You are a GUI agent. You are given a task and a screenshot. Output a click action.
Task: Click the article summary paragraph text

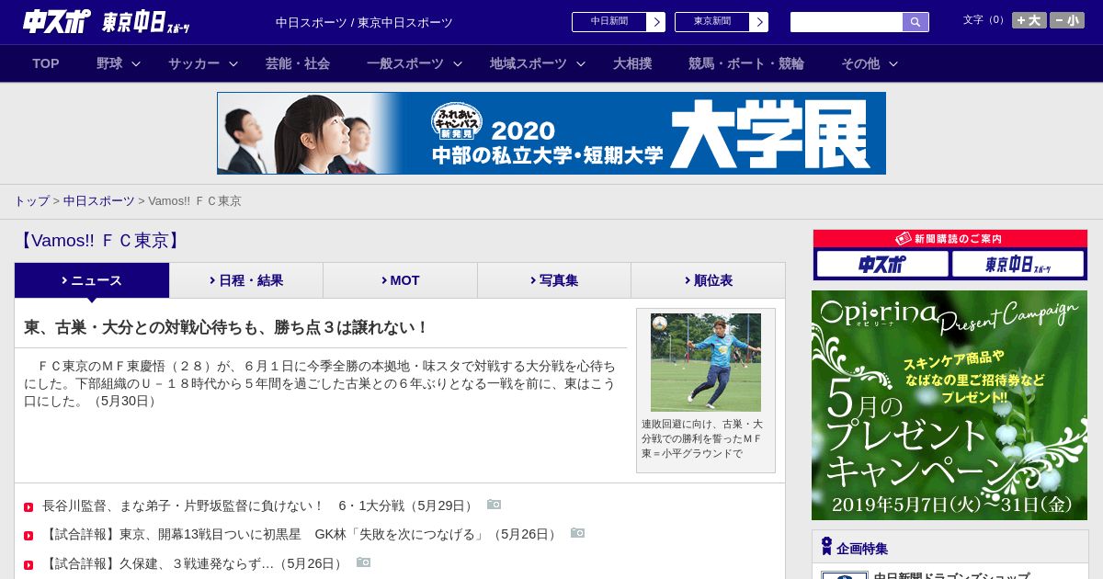click(x=320, y=383)
